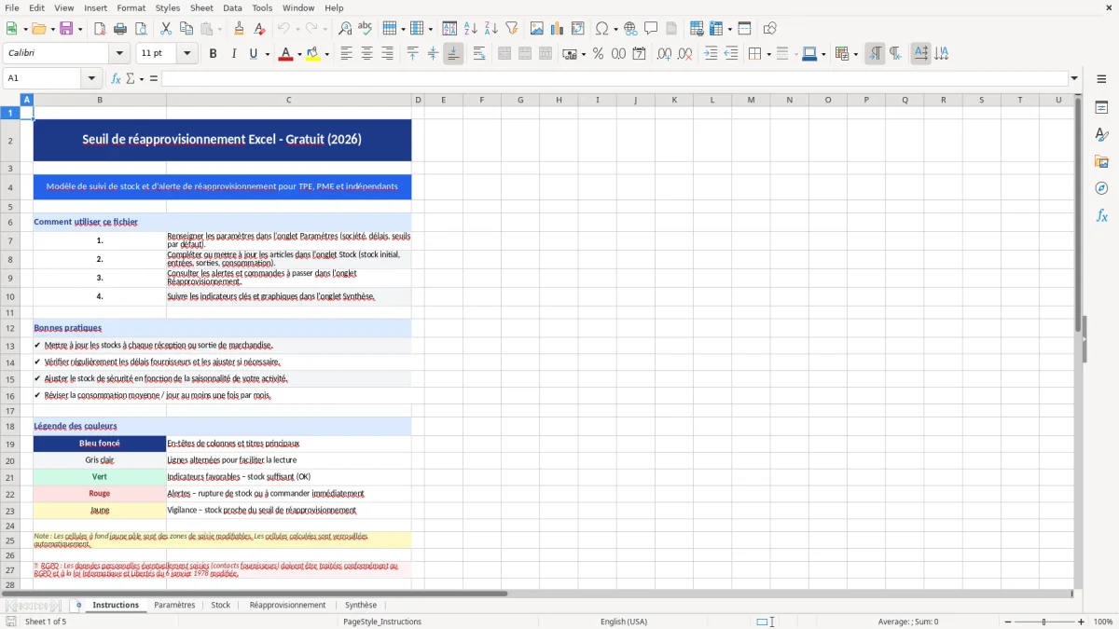The width and height of the screenshot is (1119, 629).
Task: Open a file with the Open folder icon
Action: (x=39, y=29)
